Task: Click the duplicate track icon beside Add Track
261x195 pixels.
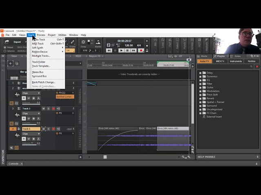Action: point(17,63)
